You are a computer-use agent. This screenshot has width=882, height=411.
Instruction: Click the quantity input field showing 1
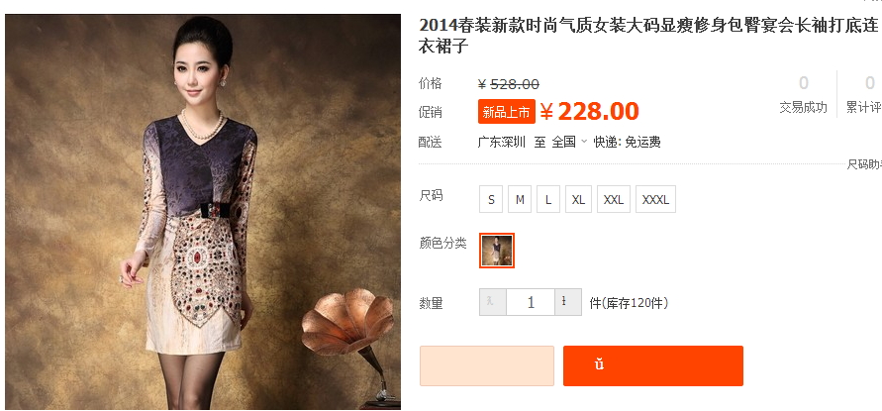click(531, 302)
